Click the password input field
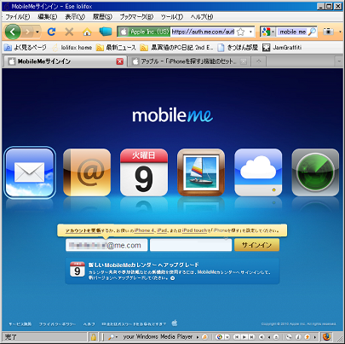The width and height of the screenshot is (345, 344). point(191,245)
